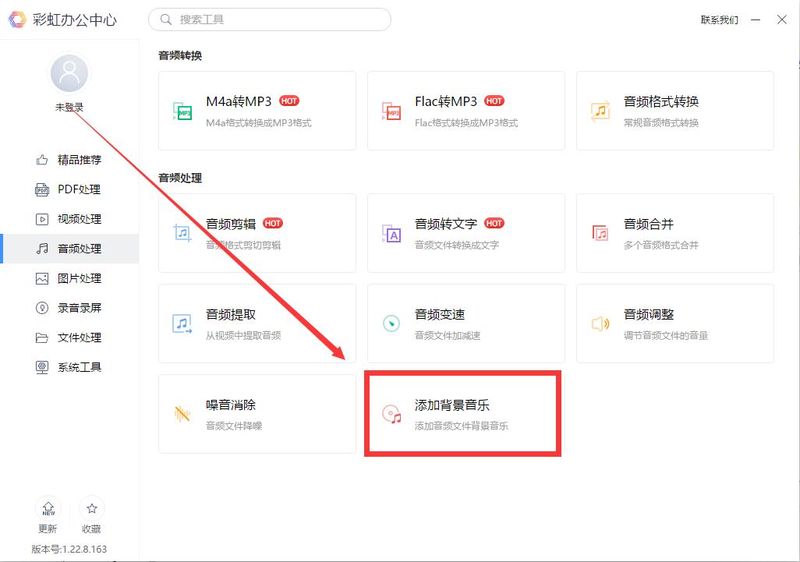800x562 pixels.
Task: Select the 系统工具 sidebar entry
Action: click(x=69, y=367)
